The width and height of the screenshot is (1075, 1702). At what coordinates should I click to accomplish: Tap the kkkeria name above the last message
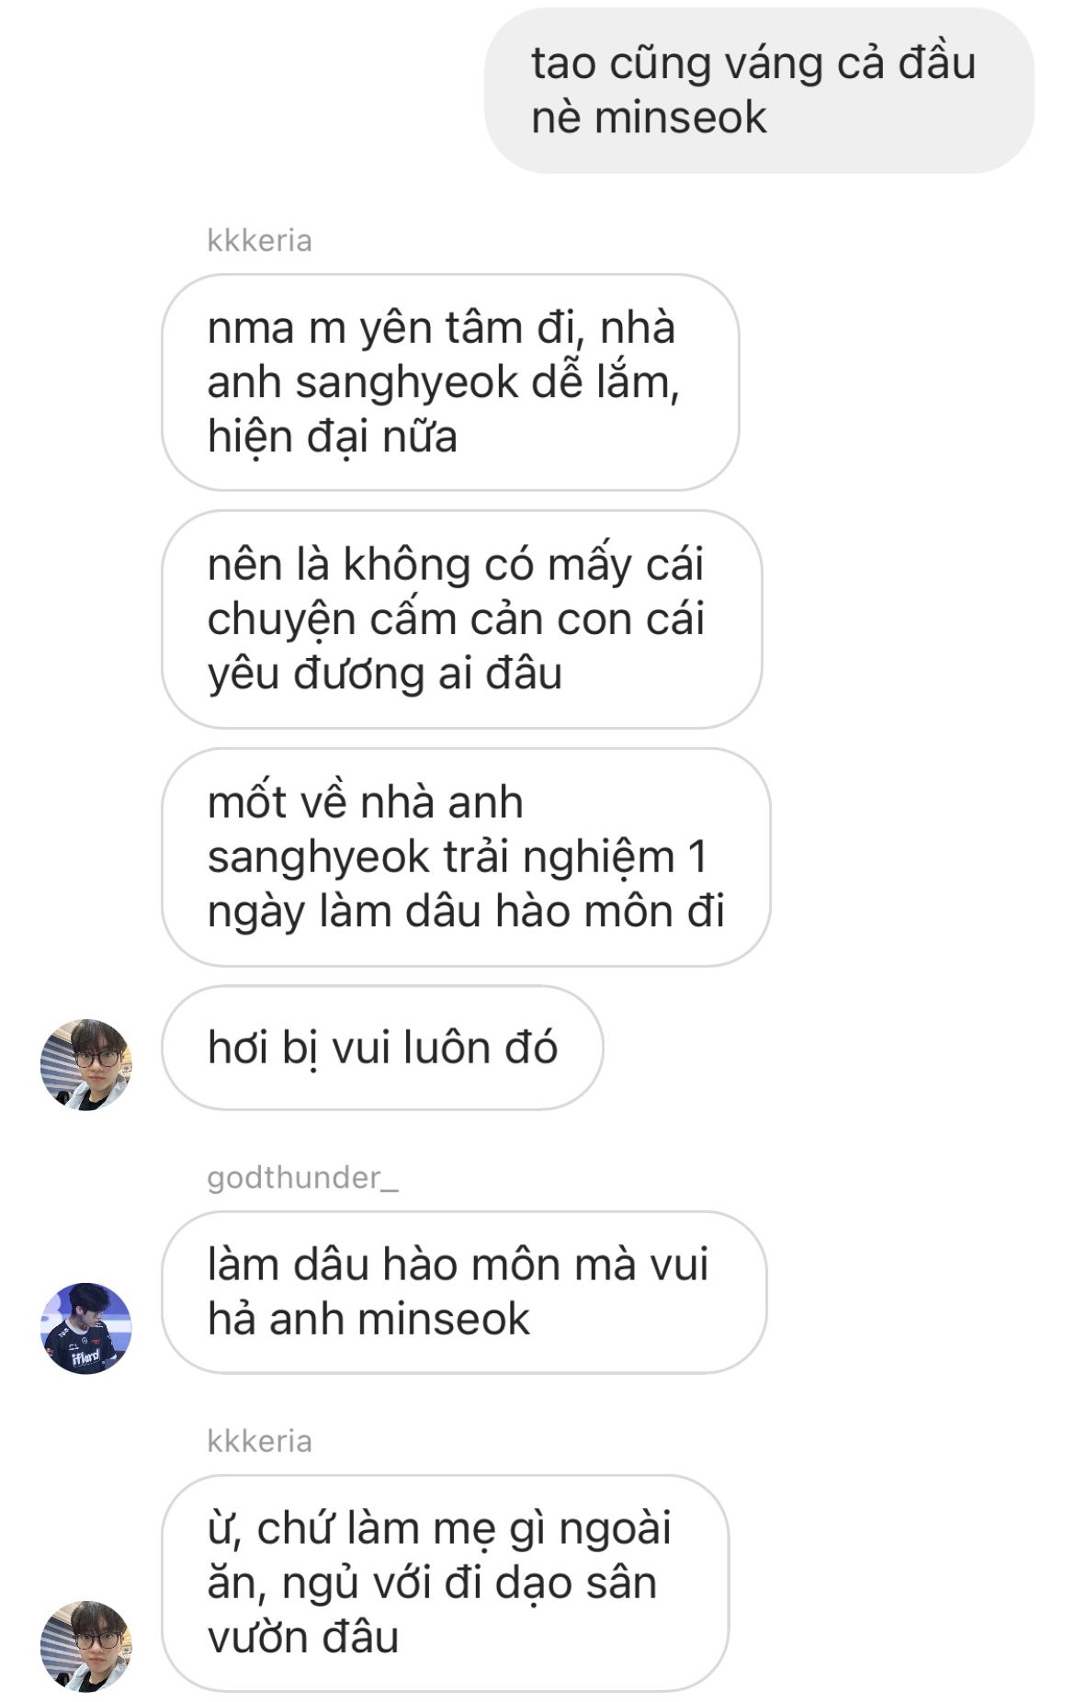click(259, 1441)
